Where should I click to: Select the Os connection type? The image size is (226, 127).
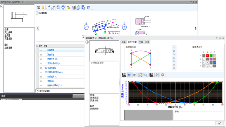click(174, 54)
